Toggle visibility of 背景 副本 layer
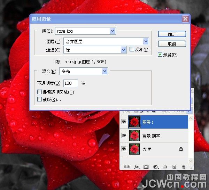 (x=123, y=135)
